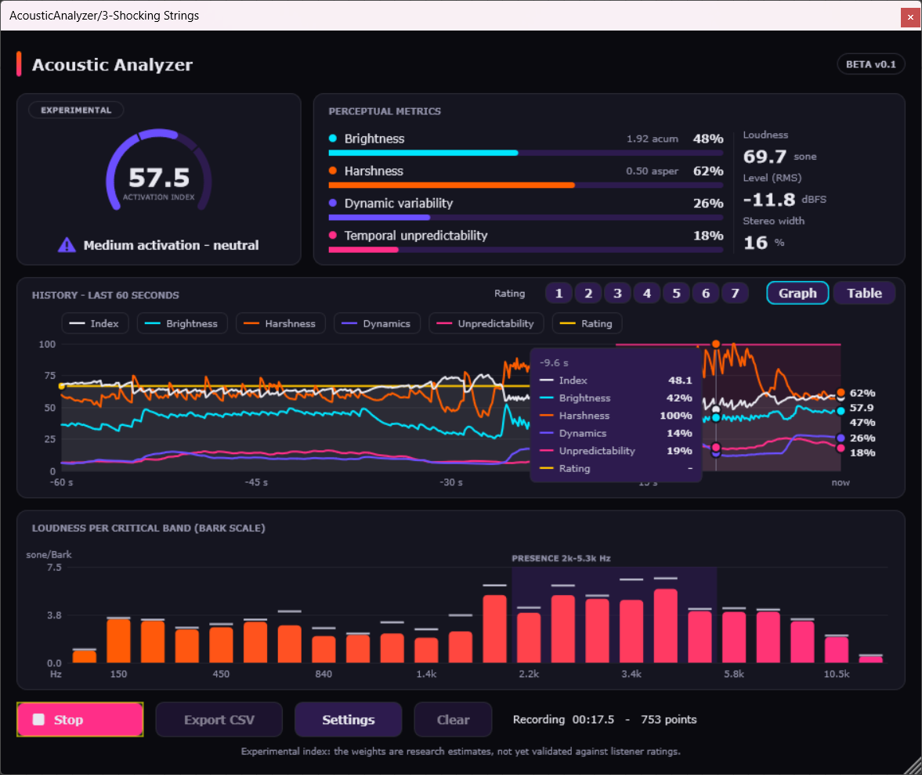922x775 pixels.
Task: Click the '16' stereo width value
Action: coord(756,242)
